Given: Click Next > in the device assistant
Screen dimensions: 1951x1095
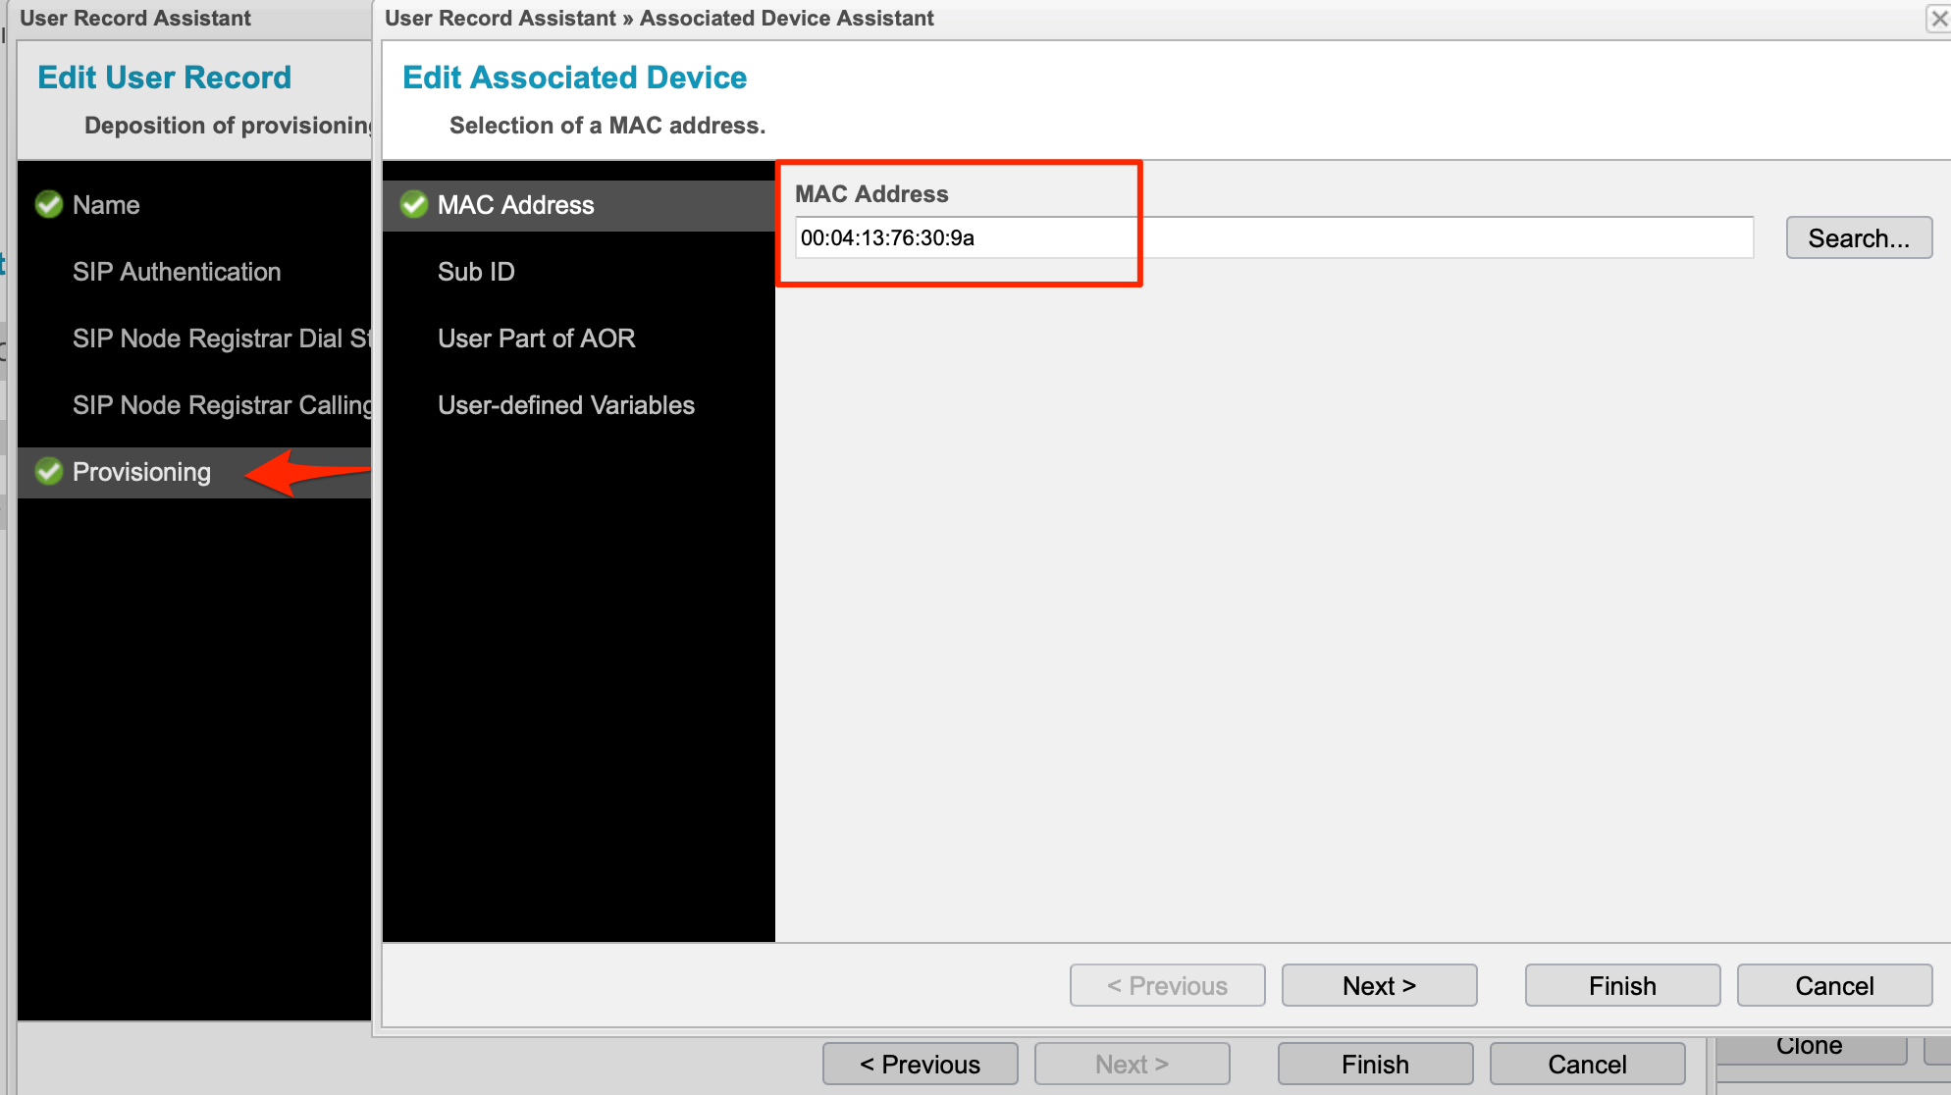Looking at the screenshot, I should (x=1379, y=985).
